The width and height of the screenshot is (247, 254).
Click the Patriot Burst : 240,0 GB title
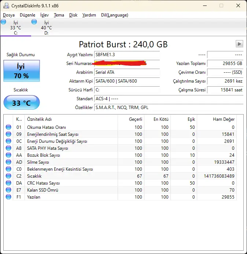click(123, 44)
